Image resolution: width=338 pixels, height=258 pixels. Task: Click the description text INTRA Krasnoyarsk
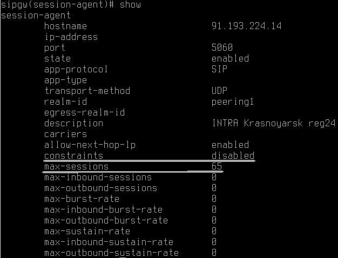point(258,124)
